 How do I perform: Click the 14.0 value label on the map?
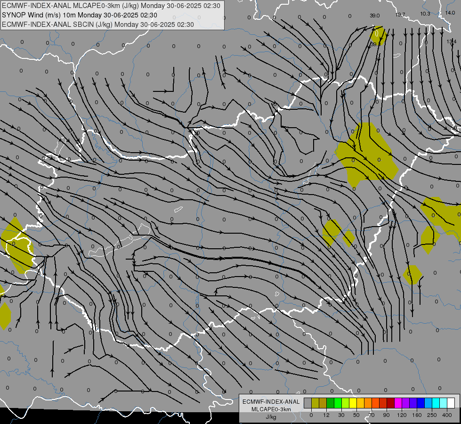(x=450, y=13)
